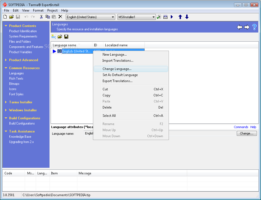Choose Import Translations... from context menu

pos(131,61)
